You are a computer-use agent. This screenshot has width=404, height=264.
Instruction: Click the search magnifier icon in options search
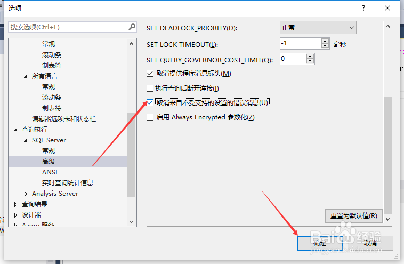click(x=132, y=27)
